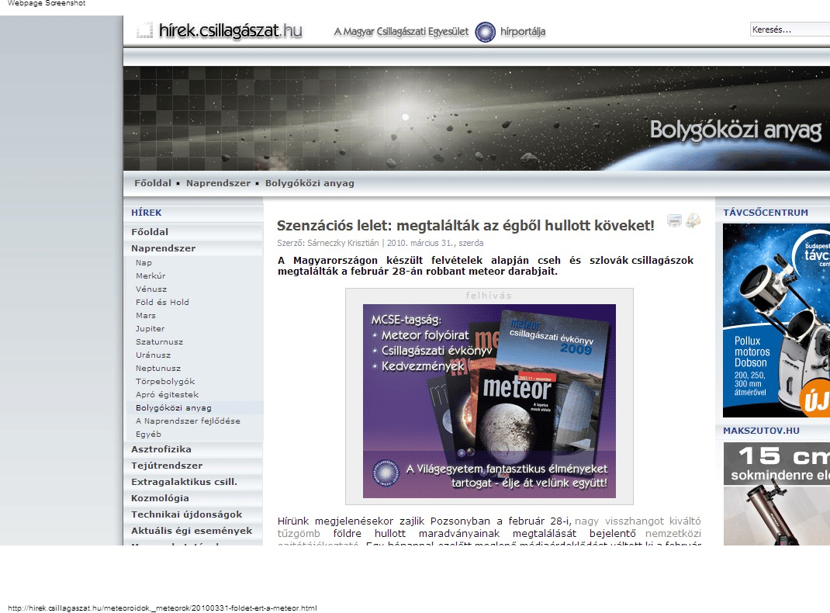
Task: Click into the Keresés search field
Action: click(x=790, y=29)
